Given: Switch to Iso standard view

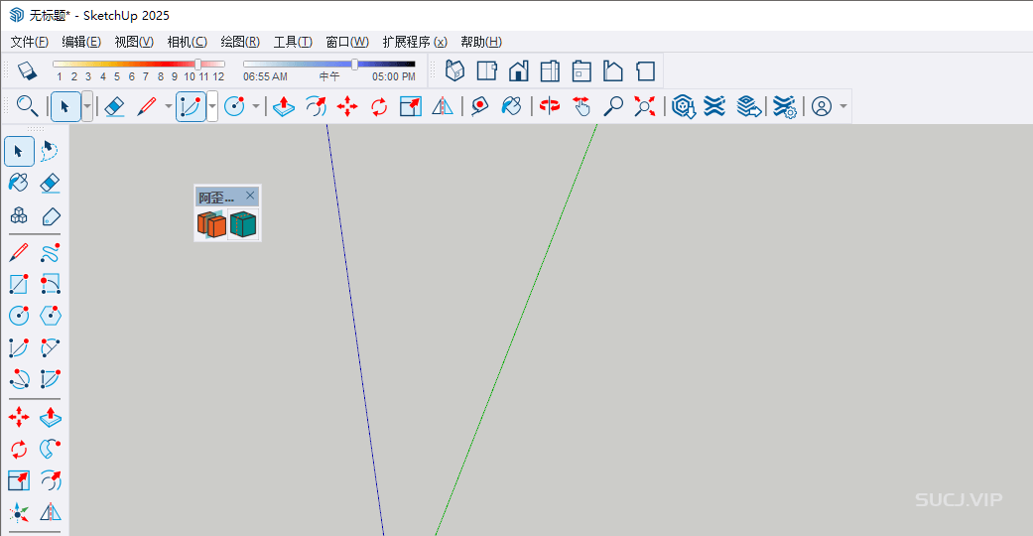Looking at the screenshot, I should (x=455, y=71).
